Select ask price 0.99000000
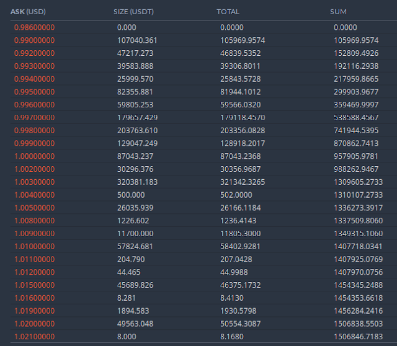The image size is (397, 346). [x=35, y=40]
